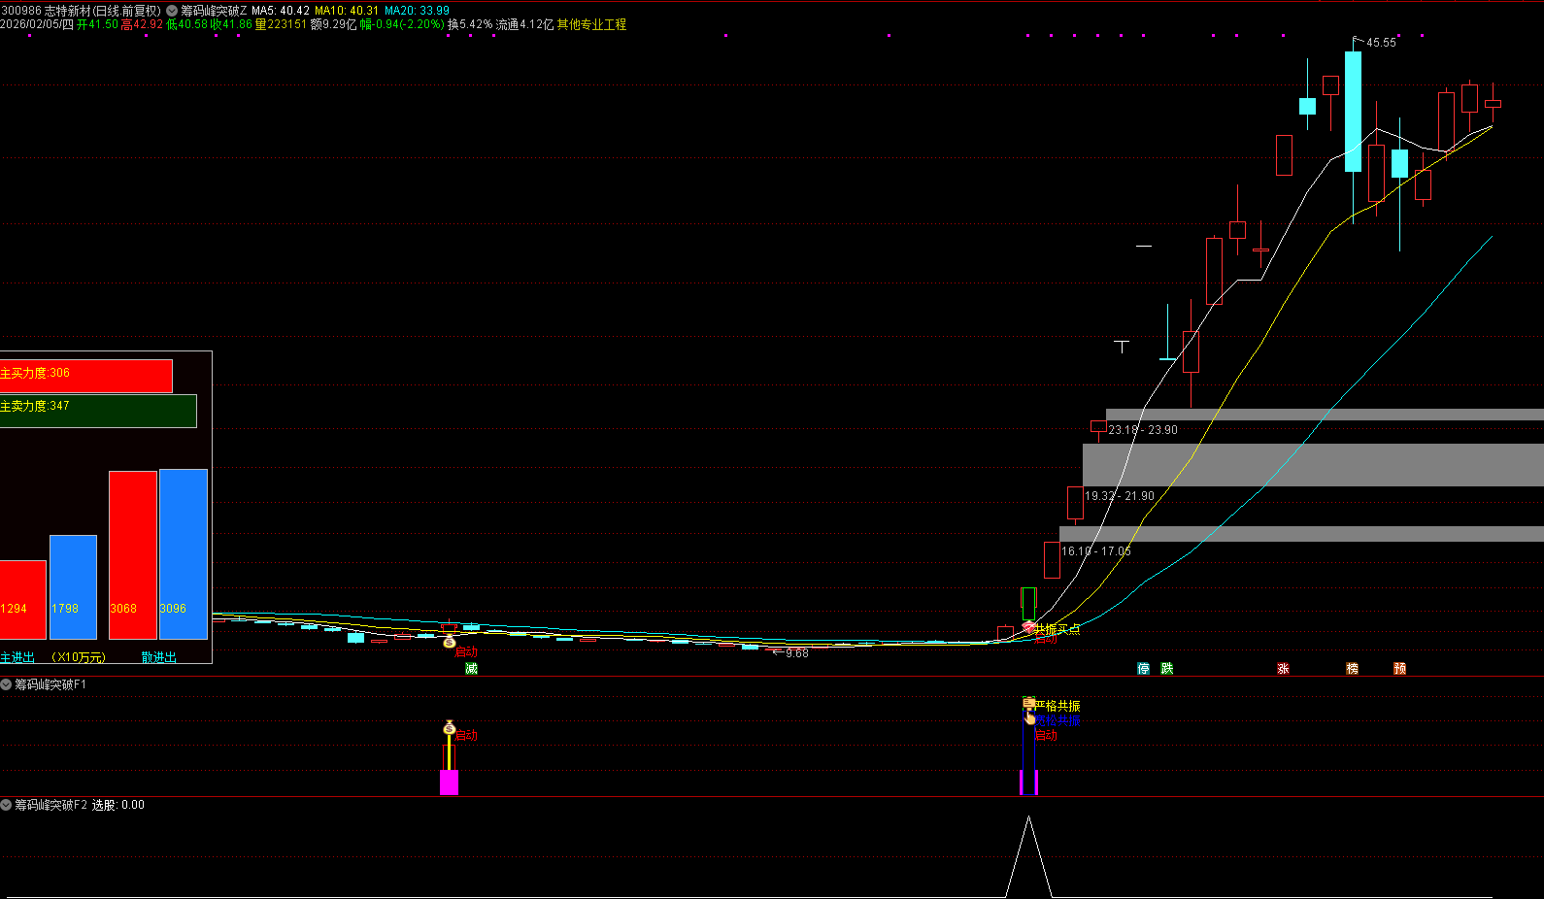This screenshot has height=899, width=1544.
Task: Click the 额9.29亿 turnover amount
Action: (333, 24)
